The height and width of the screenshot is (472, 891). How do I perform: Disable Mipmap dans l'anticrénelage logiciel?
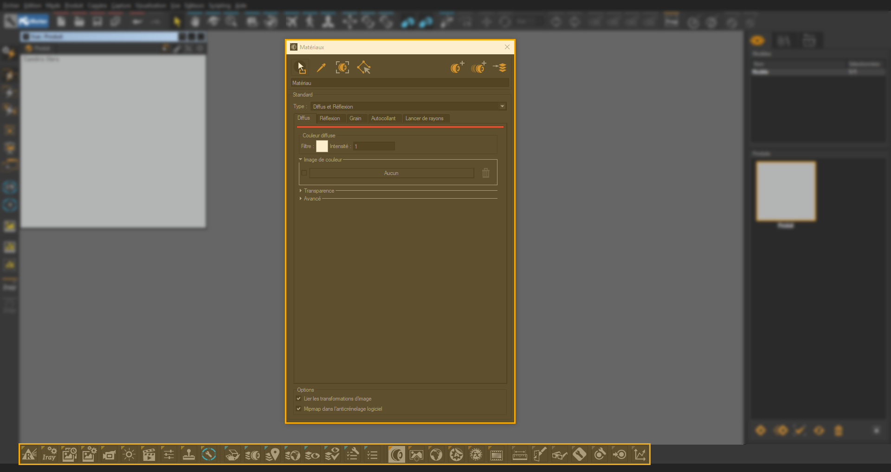[x=298, y=408]
